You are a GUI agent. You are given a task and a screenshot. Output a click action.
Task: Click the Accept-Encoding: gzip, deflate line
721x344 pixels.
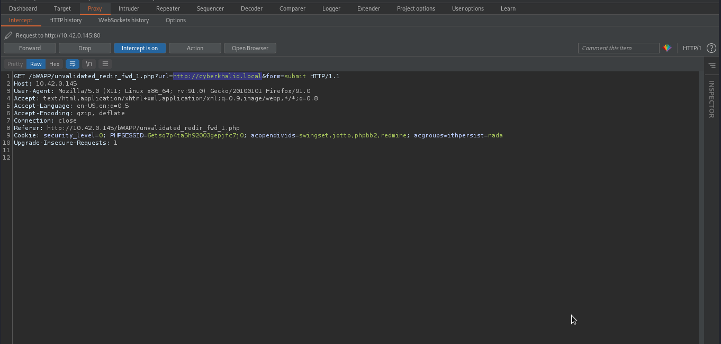coord(69,113)
